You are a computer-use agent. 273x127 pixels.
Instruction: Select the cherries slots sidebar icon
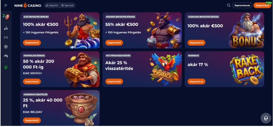6,28
